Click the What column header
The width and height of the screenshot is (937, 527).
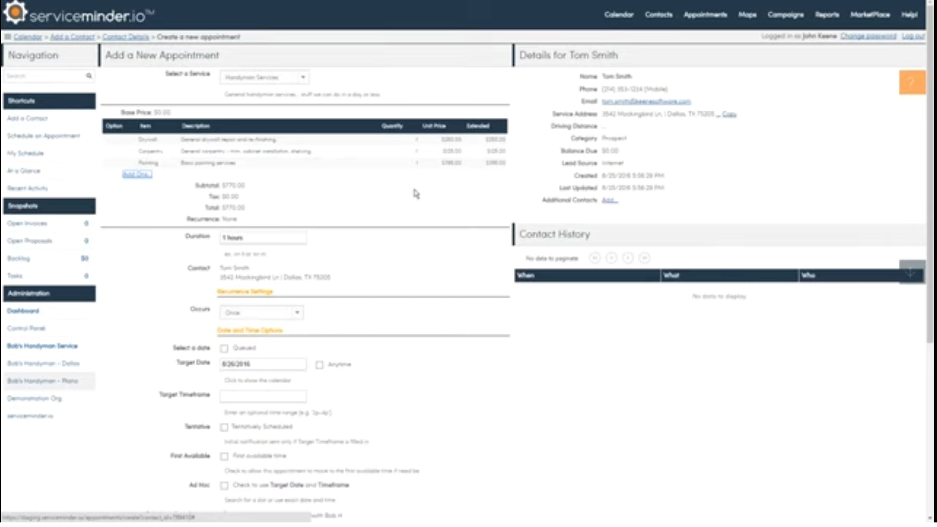[x=729, y=275]
